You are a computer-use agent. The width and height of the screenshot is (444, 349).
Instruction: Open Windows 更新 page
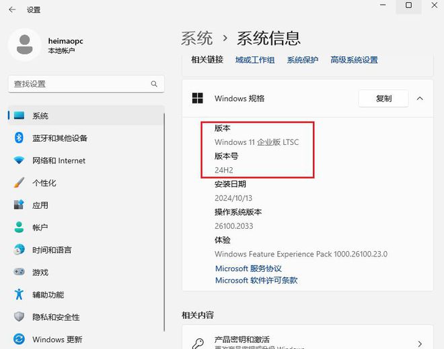[x=86, y=339]
